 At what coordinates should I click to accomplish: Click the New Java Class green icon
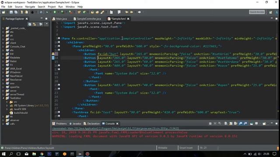(84, 12)
